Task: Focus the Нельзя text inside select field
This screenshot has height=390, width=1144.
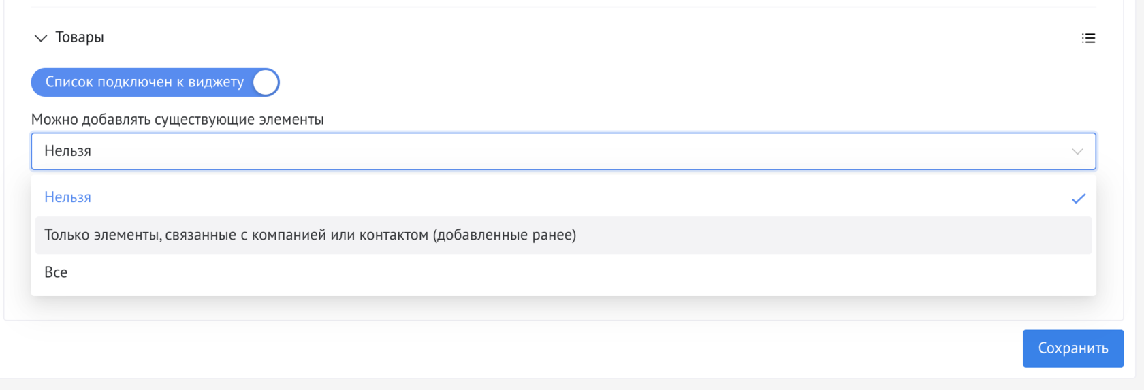Action: 67,151
